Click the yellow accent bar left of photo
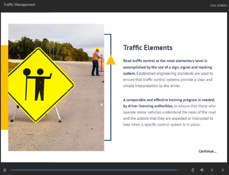The image size is (229, 175). pyautogui.click(x=4, y=87)
